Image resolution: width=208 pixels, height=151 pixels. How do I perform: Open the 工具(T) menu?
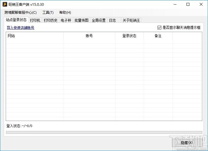(x=48, y=13)
